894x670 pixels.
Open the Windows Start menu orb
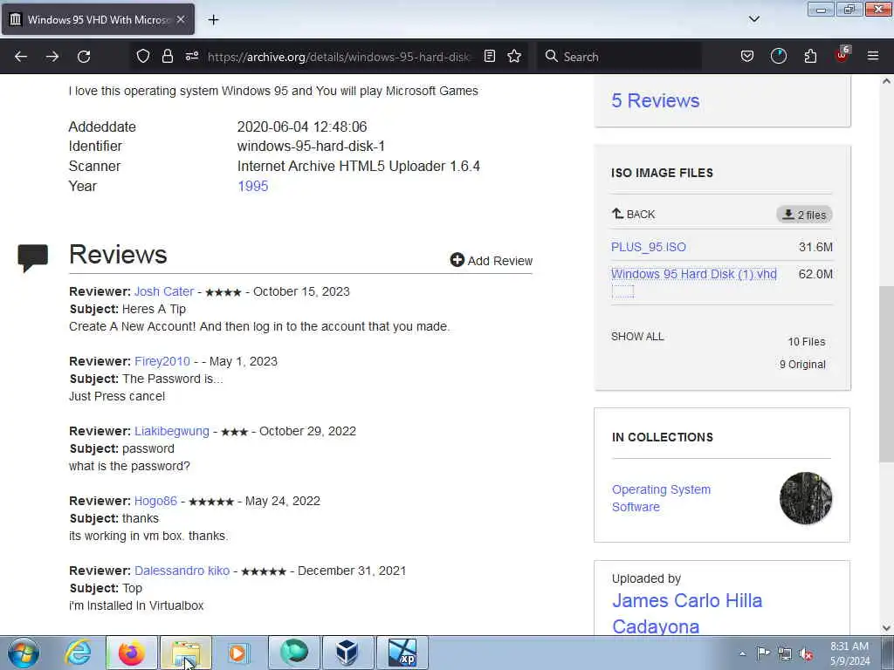point(24,653)
